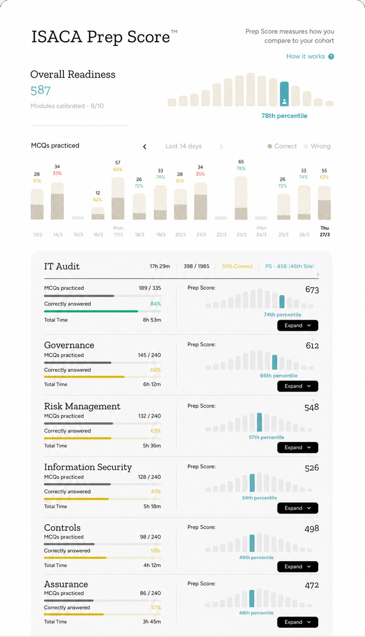This screenshot has height=637, width=365.
Task: Select the Mon 17/3 bar with 57 MCQs
Action: click(118, 198)
